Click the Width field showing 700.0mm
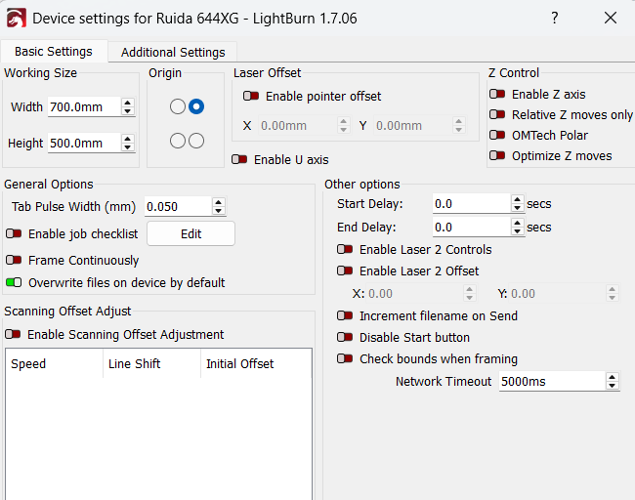 click(84, 106)
